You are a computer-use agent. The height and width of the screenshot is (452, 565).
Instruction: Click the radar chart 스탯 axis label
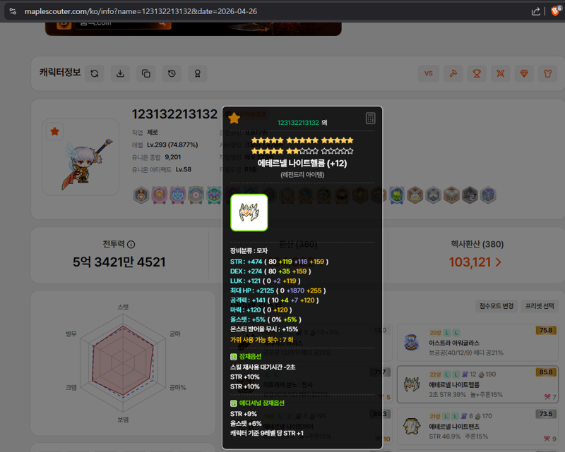pyautogui.click(x=123, y=307)
